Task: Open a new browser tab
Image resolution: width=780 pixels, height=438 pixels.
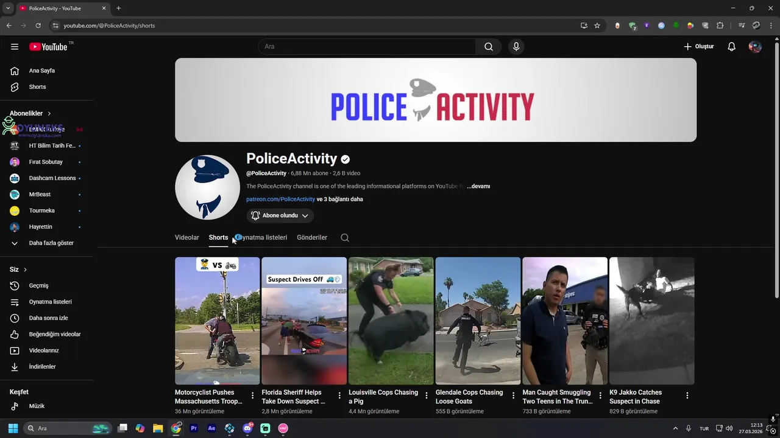Action: click(x=118, y=9)
